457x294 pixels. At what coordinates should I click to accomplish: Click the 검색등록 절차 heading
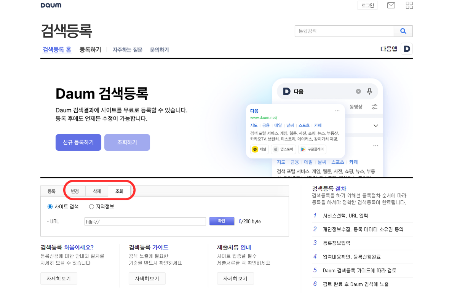(x=329, y=189)
